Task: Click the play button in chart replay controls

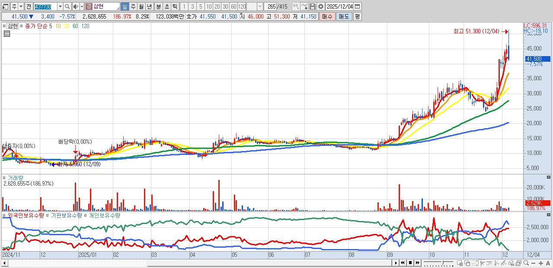Action: [x=396, y=263]
